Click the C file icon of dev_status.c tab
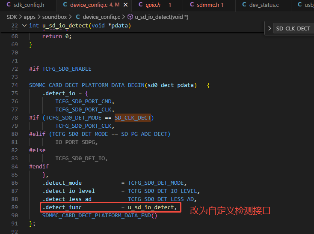 [x=244, y=5]
